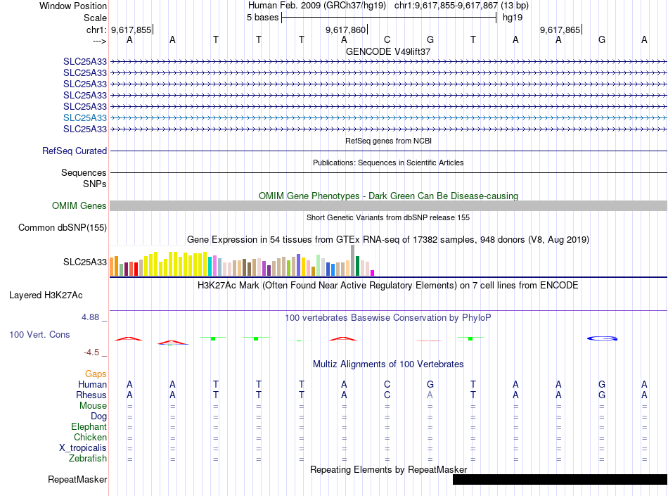Click the Scale track label
Screen dimensions: 668x496
coord(95,18)
